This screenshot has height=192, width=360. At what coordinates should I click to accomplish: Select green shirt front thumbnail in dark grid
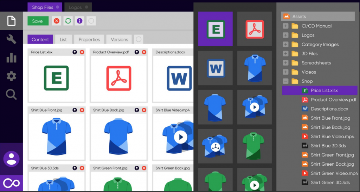(x=255, y=146)
